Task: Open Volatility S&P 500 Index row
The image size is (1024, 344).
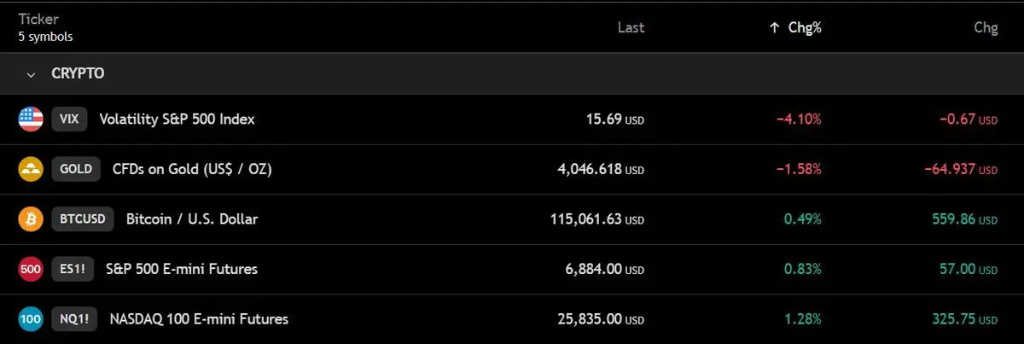Action: [x=177, y=120]
